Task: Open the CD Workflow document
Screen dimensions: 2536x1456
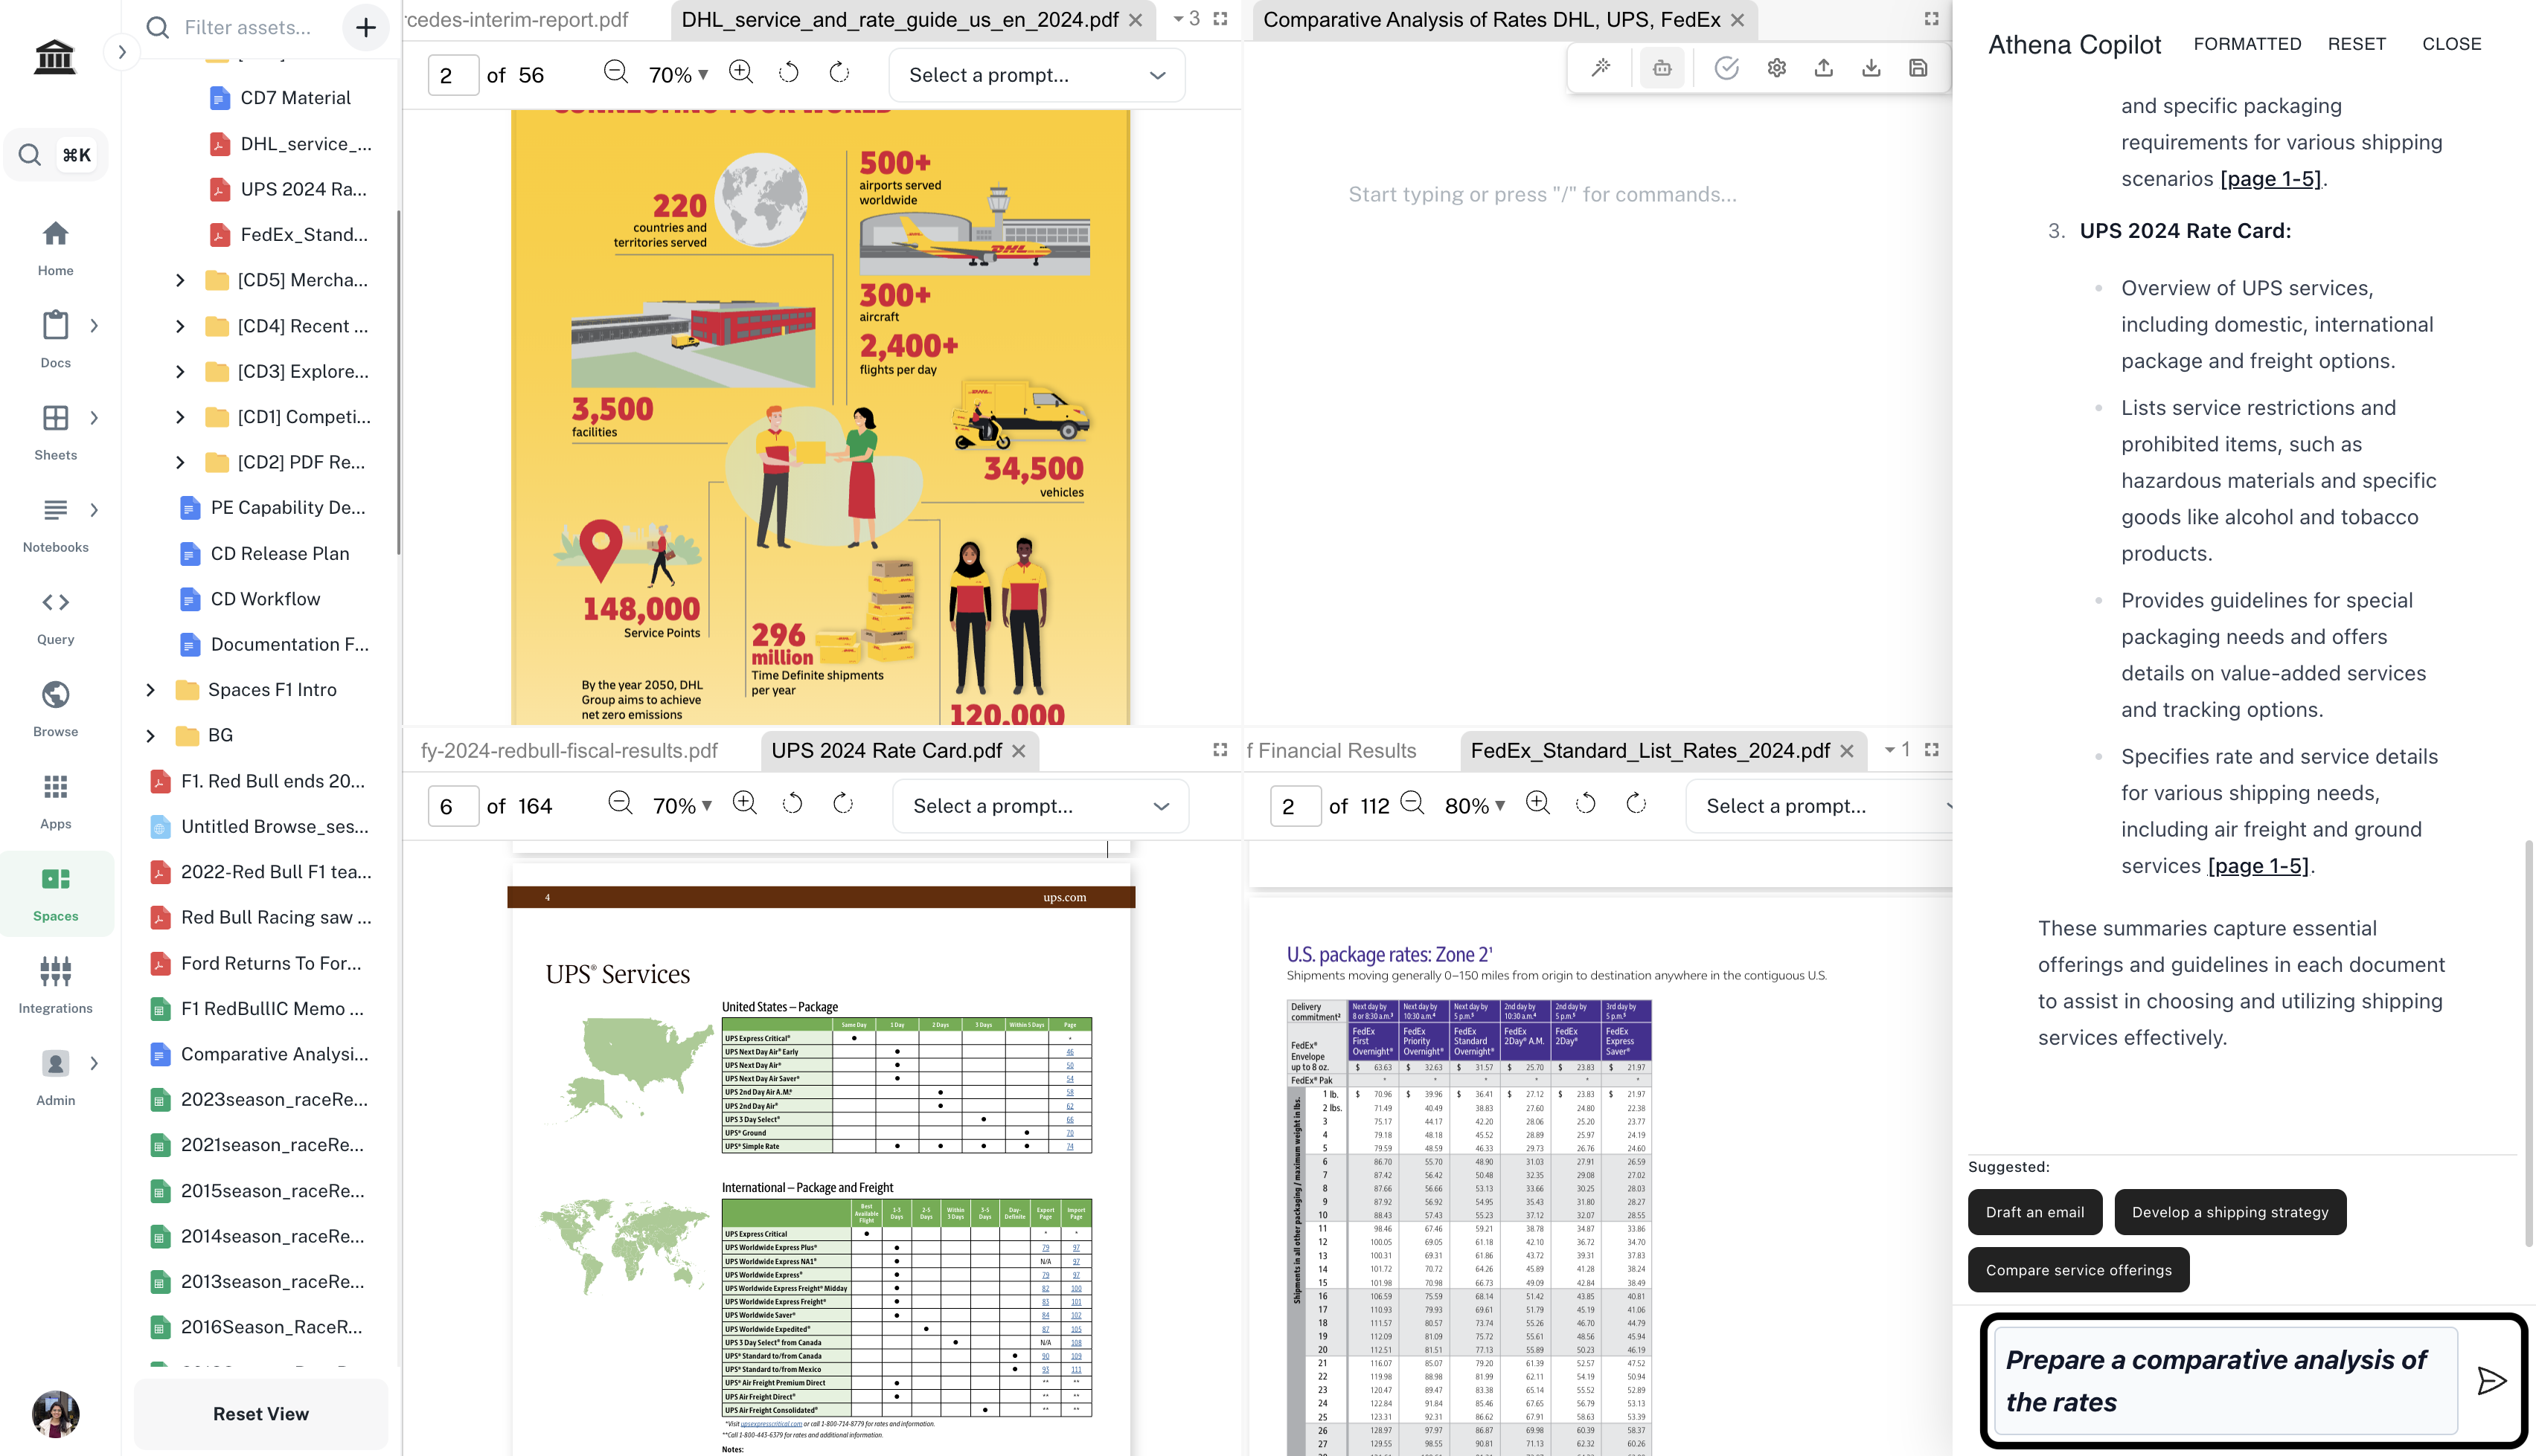Action: 265,599
